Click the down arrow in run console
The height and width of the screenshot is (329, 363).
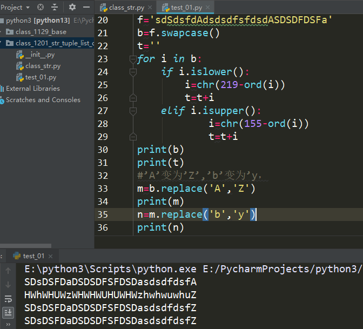click(8, 285)
